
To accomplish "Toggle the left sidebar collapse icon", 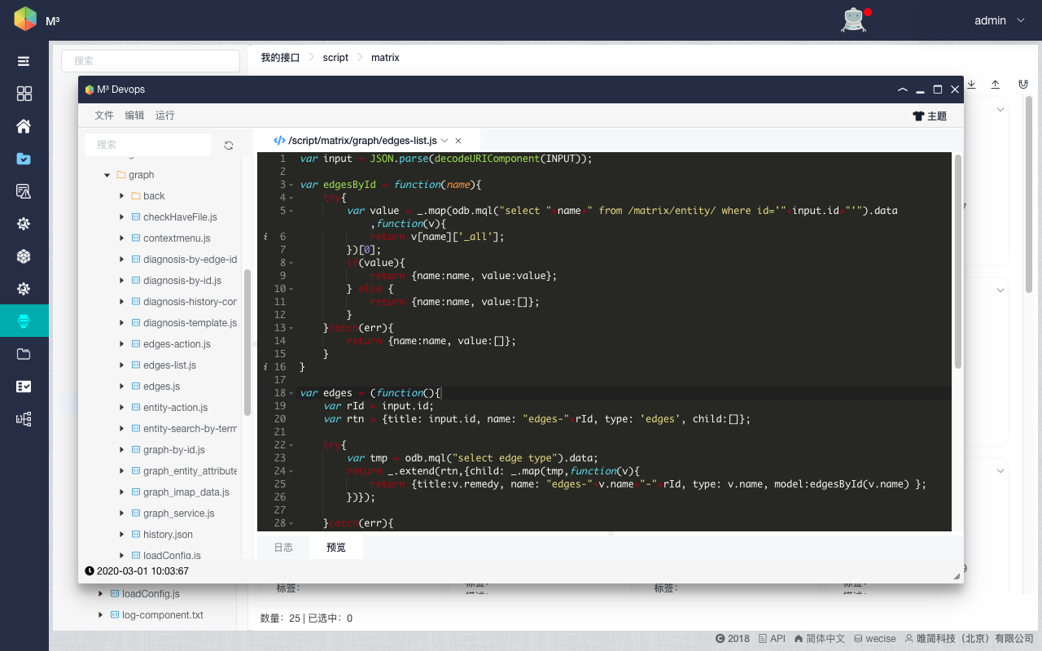I will coord(24,61).
